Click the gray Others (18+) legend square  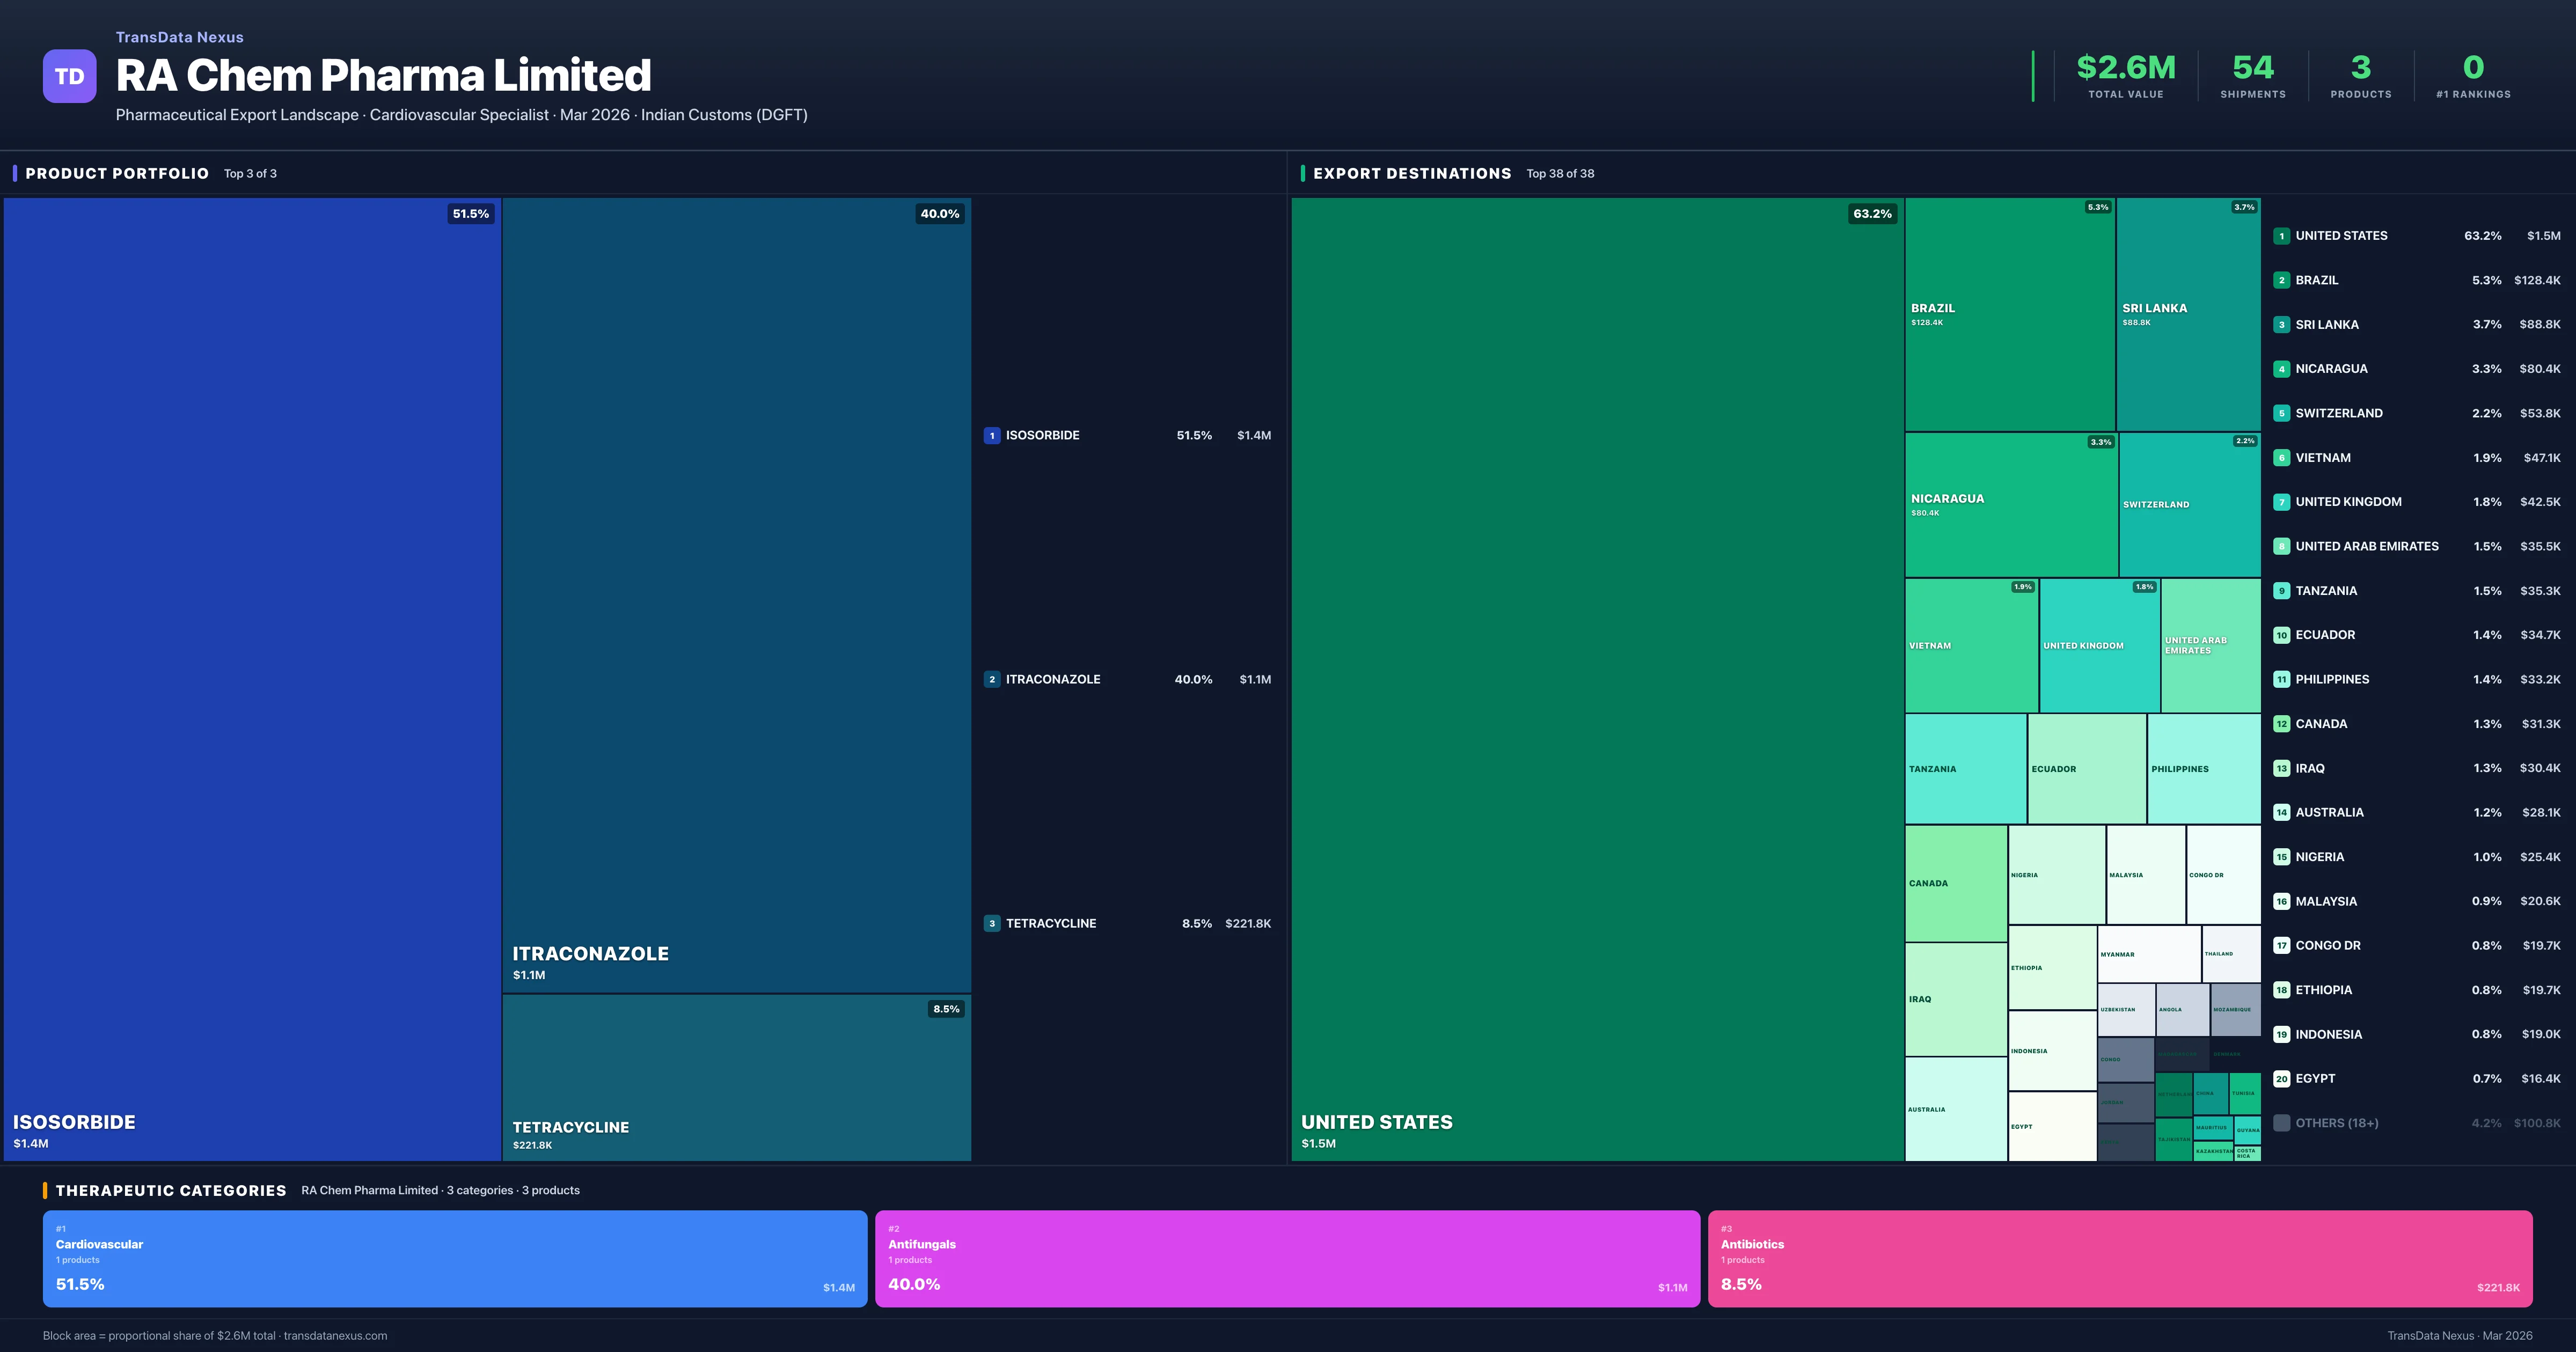[2281, 1123]
